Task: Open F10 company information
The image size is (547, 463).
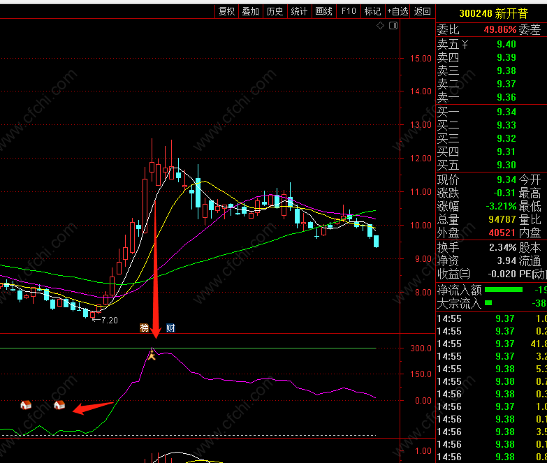Action: click(x=349, y=11)
